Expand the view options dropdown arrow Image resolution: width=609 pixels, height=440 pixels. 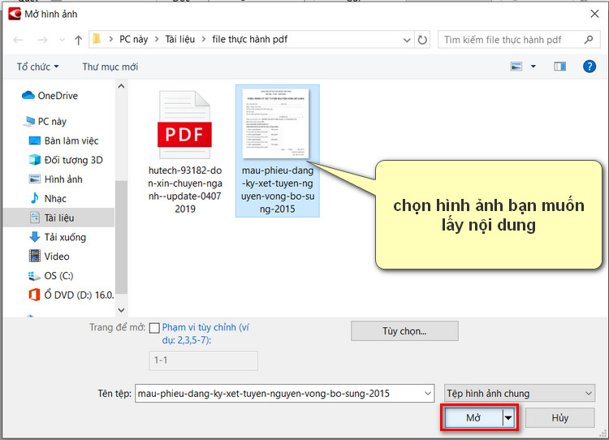coord(533,67)
